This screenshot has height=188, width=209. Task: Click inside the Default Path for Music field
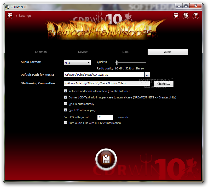[104, 75]
